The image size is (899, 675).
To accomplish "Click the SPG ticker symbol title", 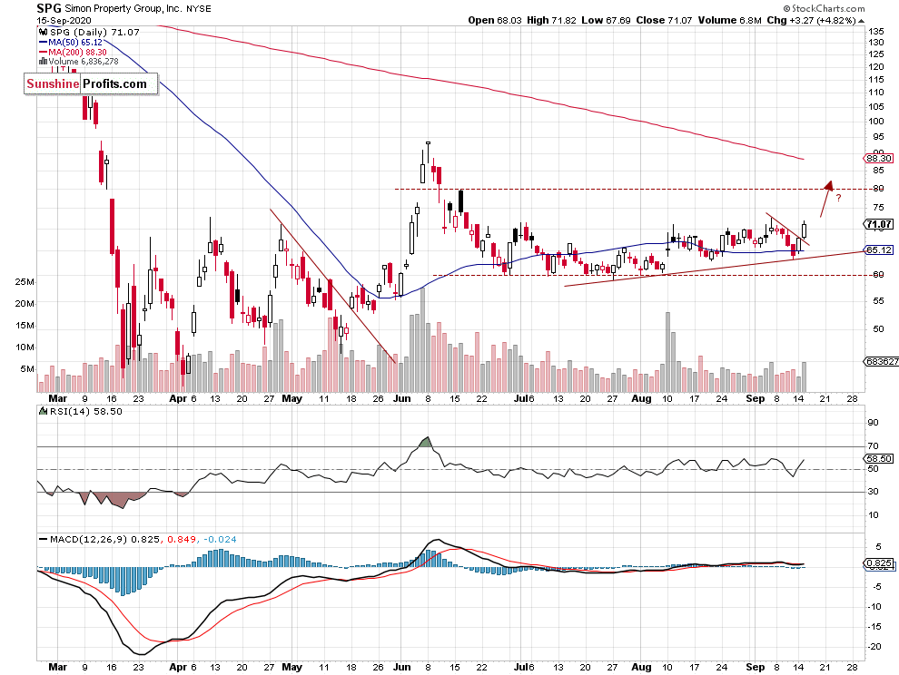I will point(49,8).
